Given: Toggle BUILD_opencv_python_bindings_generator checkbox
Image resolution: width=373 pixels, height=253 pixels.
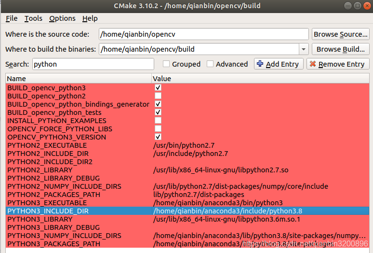Looking at the screenshot, I should point(158,104).
